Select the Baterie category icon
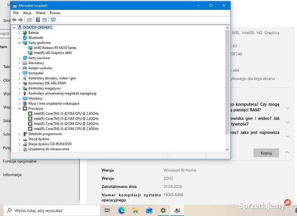Viewport: 297px width, 216px height. point(25,32)
